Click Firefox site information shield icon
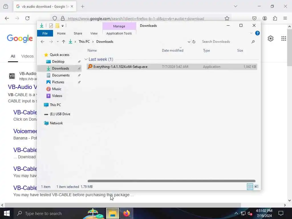This screenshot has width=292, height=219. (x=54, y=18)
